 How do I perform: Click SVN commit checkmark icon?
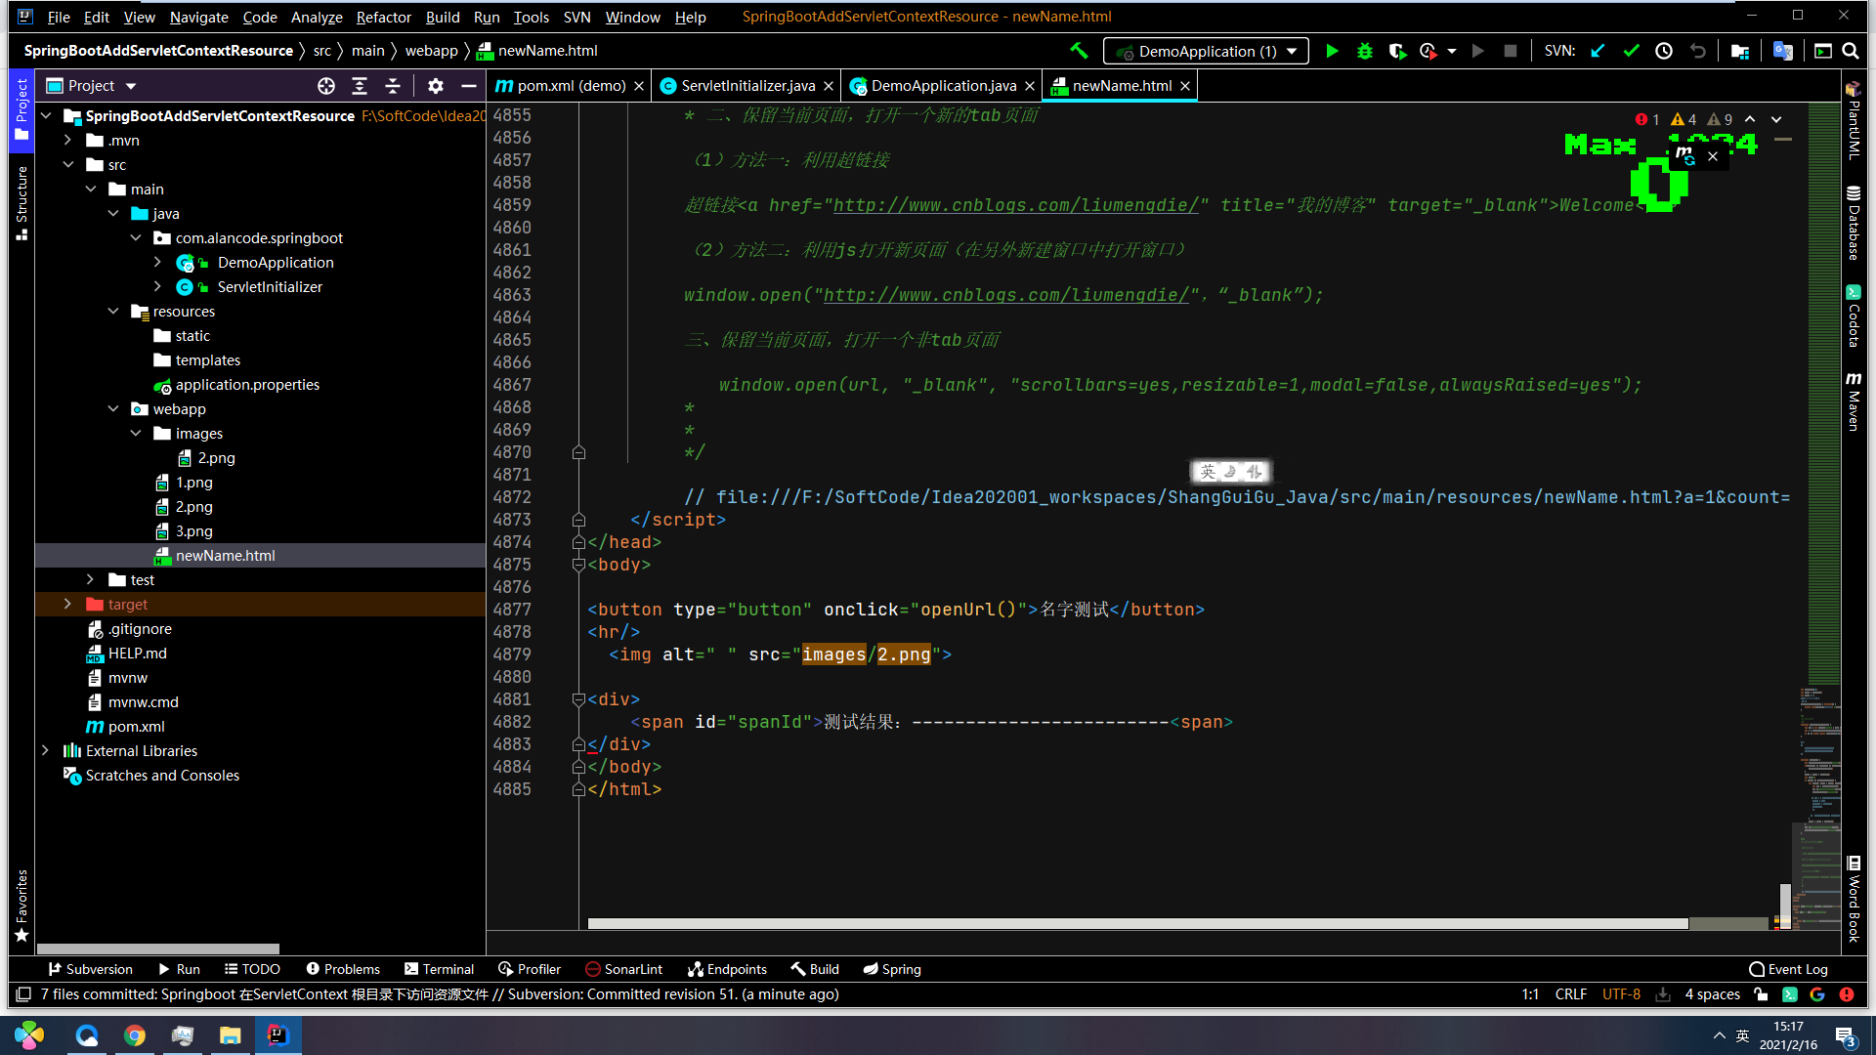pyautogui.click(x=1631, y=51)
